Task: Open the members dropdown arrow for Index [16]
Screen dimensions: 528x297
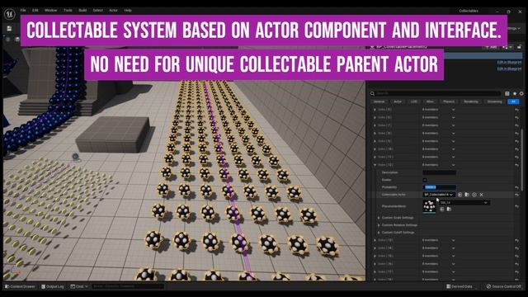Action: pyautogui.click(x=453, y=264)
